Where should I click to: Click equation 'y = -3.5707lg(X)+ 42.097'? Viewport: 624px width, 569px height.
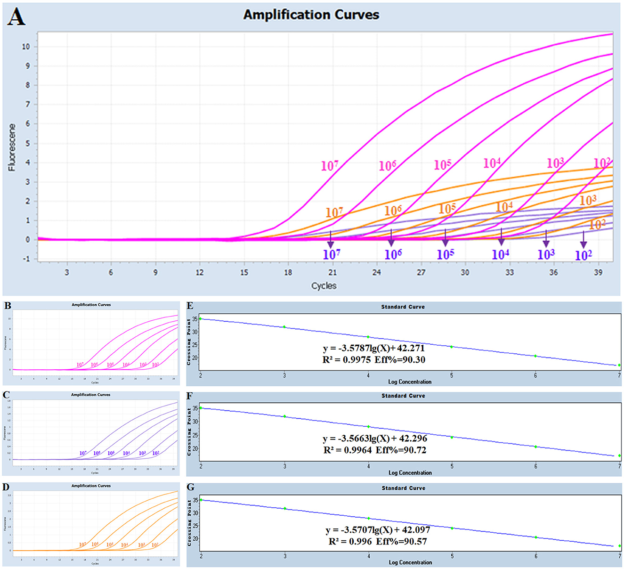[x=378, y=530]
